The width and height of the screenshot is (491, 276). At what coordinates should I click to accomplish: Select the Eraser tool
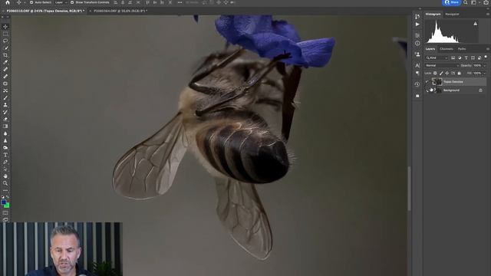point(5,120)
